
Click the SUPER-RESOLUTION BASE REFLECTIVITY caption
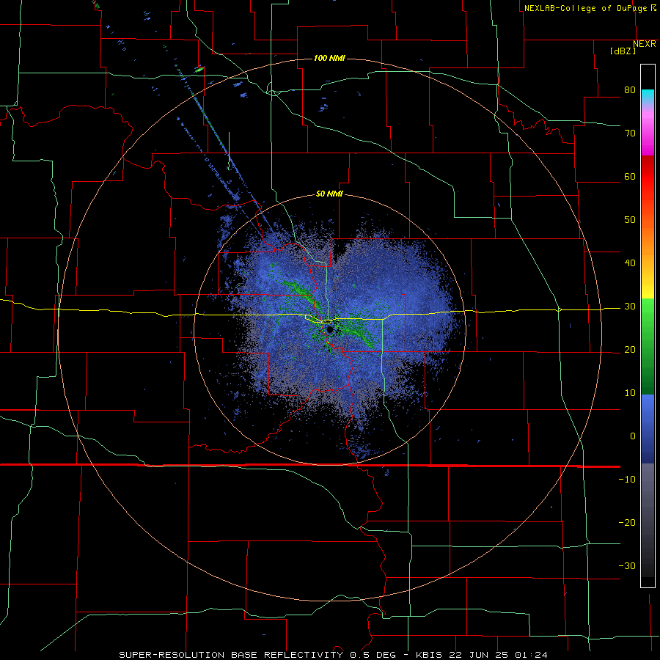(x=230, y=655)
